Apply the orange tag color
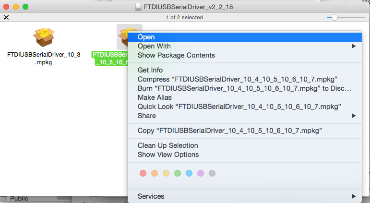This screenshot has width=370, height=203. pyautogui.click(x=155, y=173)
